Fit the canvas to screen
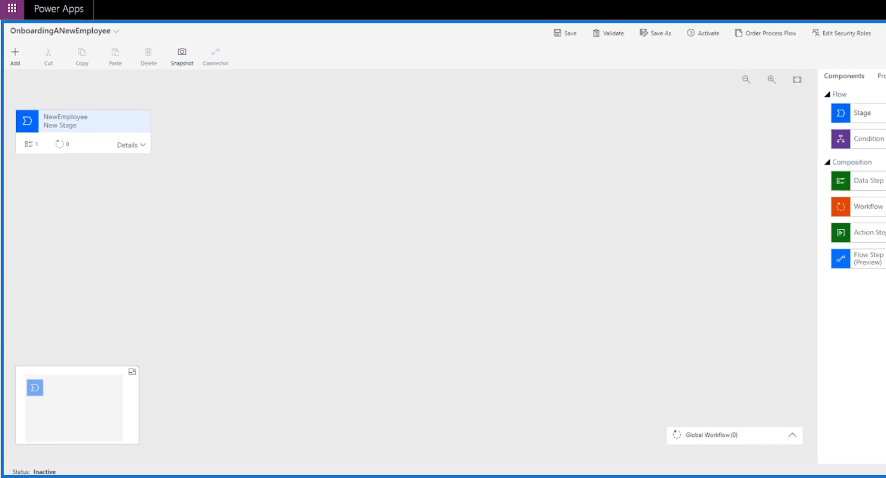 tap(797, 80)
